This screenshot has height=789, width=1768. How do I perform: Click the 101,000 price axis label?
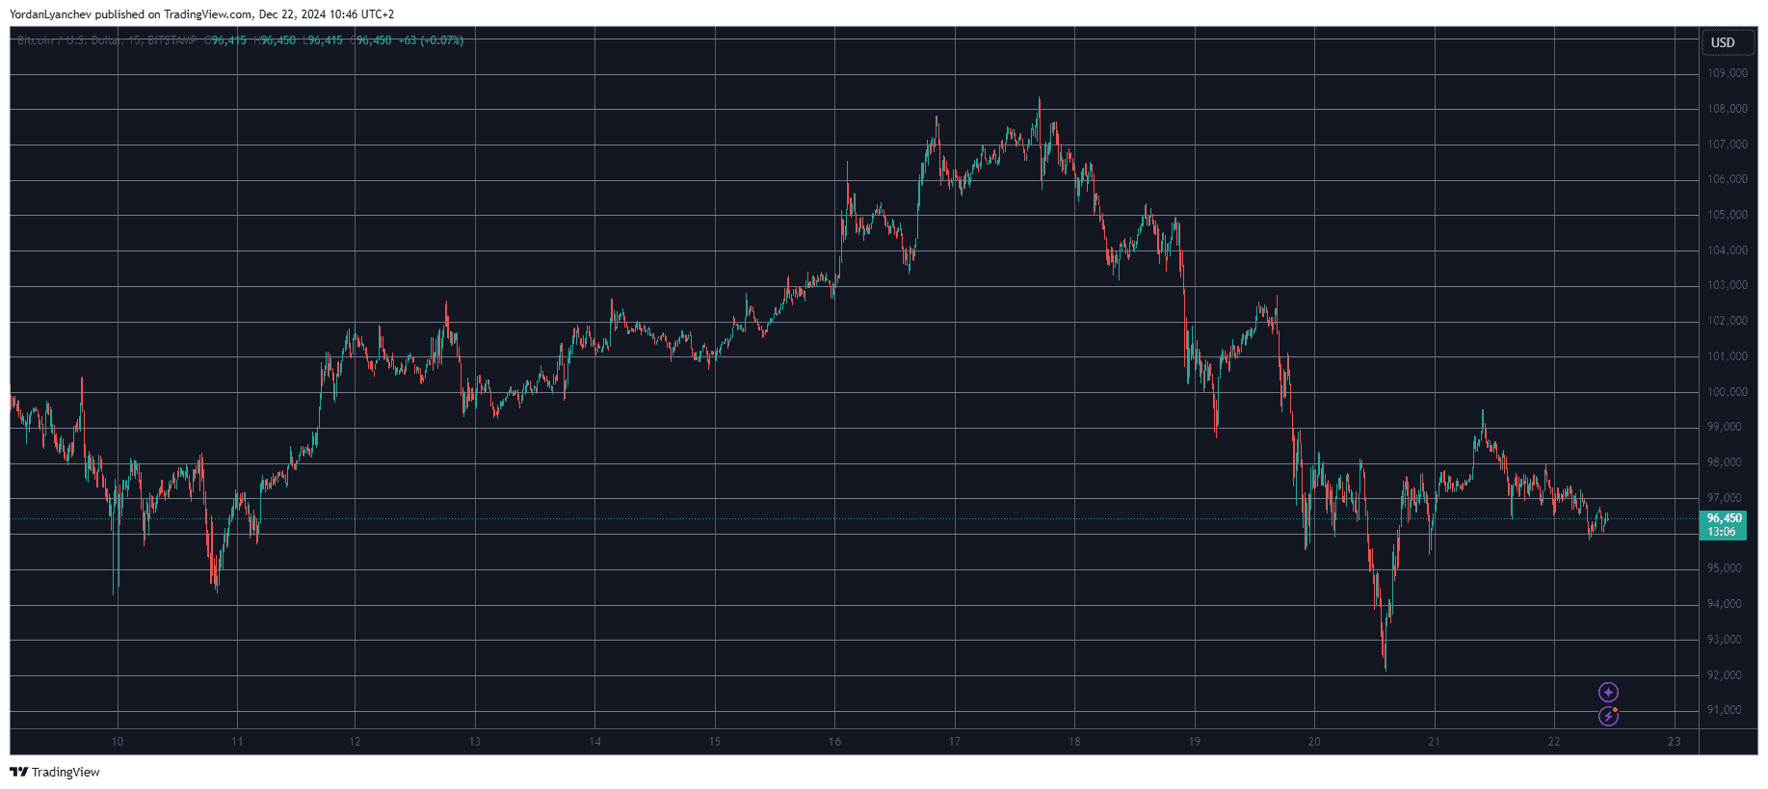(1728, 356)
